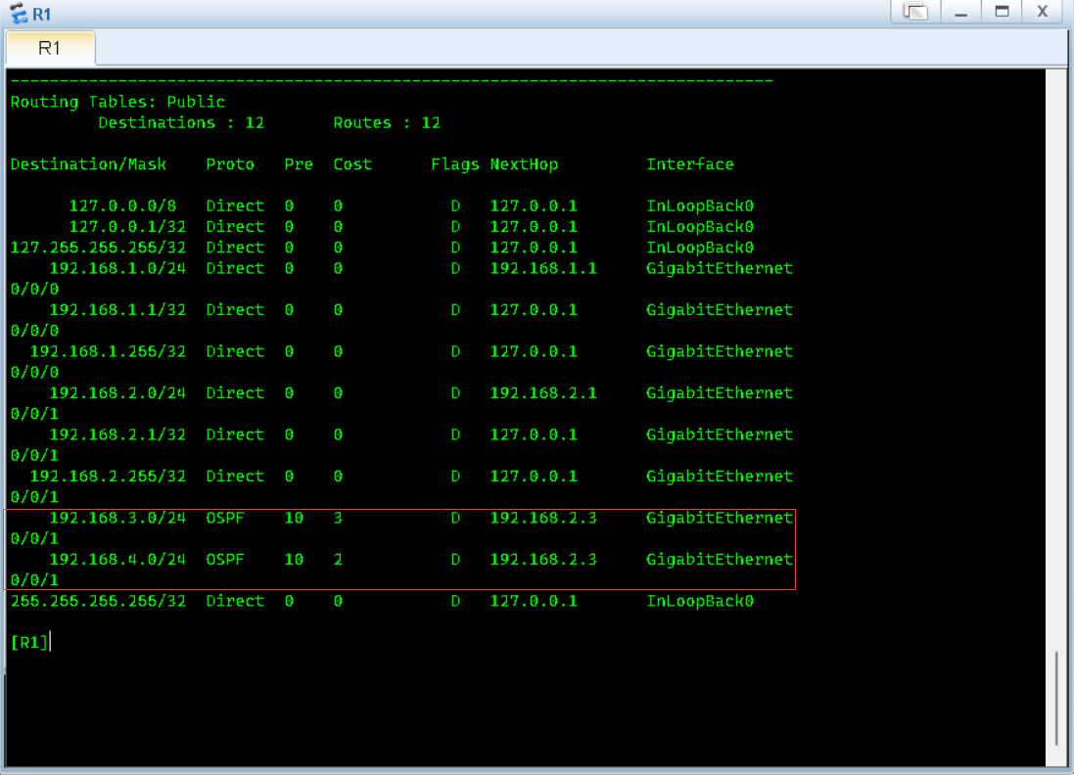
Task: Click the 127.0.0.1/32 destination entry
Action: (127, 227)
